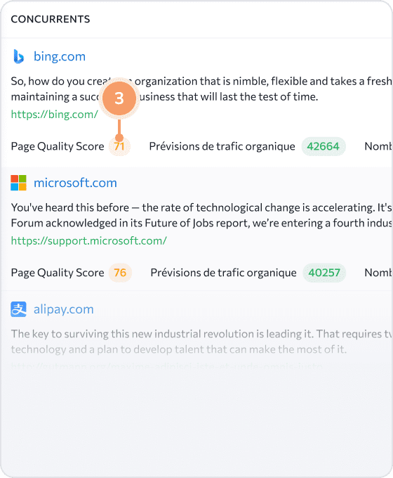Open the bing.com competitor title

pyautogui.click(x=60, y=57)
